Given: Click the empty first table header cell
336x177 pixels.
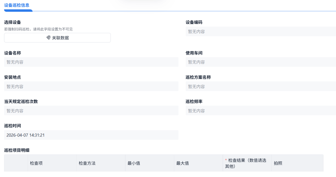Looking at the screenshot, I should click(16, 163).
